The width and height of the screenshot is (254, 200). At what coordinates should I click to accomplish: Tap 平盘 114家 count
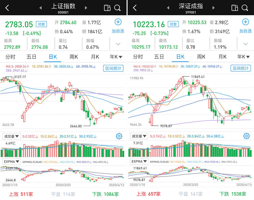[x=63, y=194]
